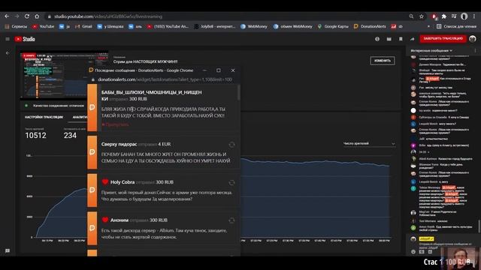The height and width of the screenshot is (270, 481).
Task: Open the YouTube bookmark
Action: point(44,27)
